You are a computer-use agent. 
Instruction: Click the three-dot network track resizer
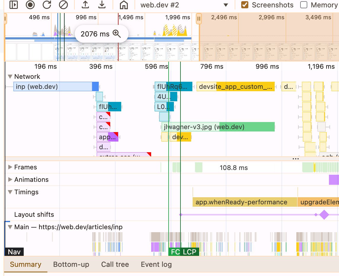295,159
